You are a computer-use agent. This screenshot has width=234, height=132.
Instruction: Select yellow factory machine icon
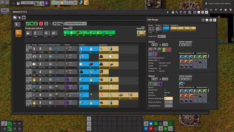(x=165, y=49)
